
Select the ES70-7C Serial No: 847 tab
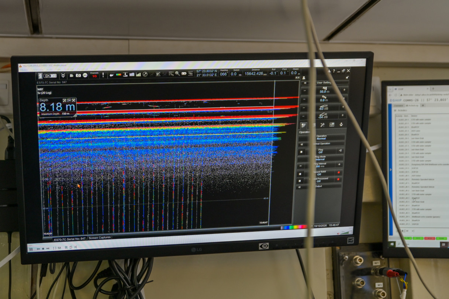[x=70, y=239]
